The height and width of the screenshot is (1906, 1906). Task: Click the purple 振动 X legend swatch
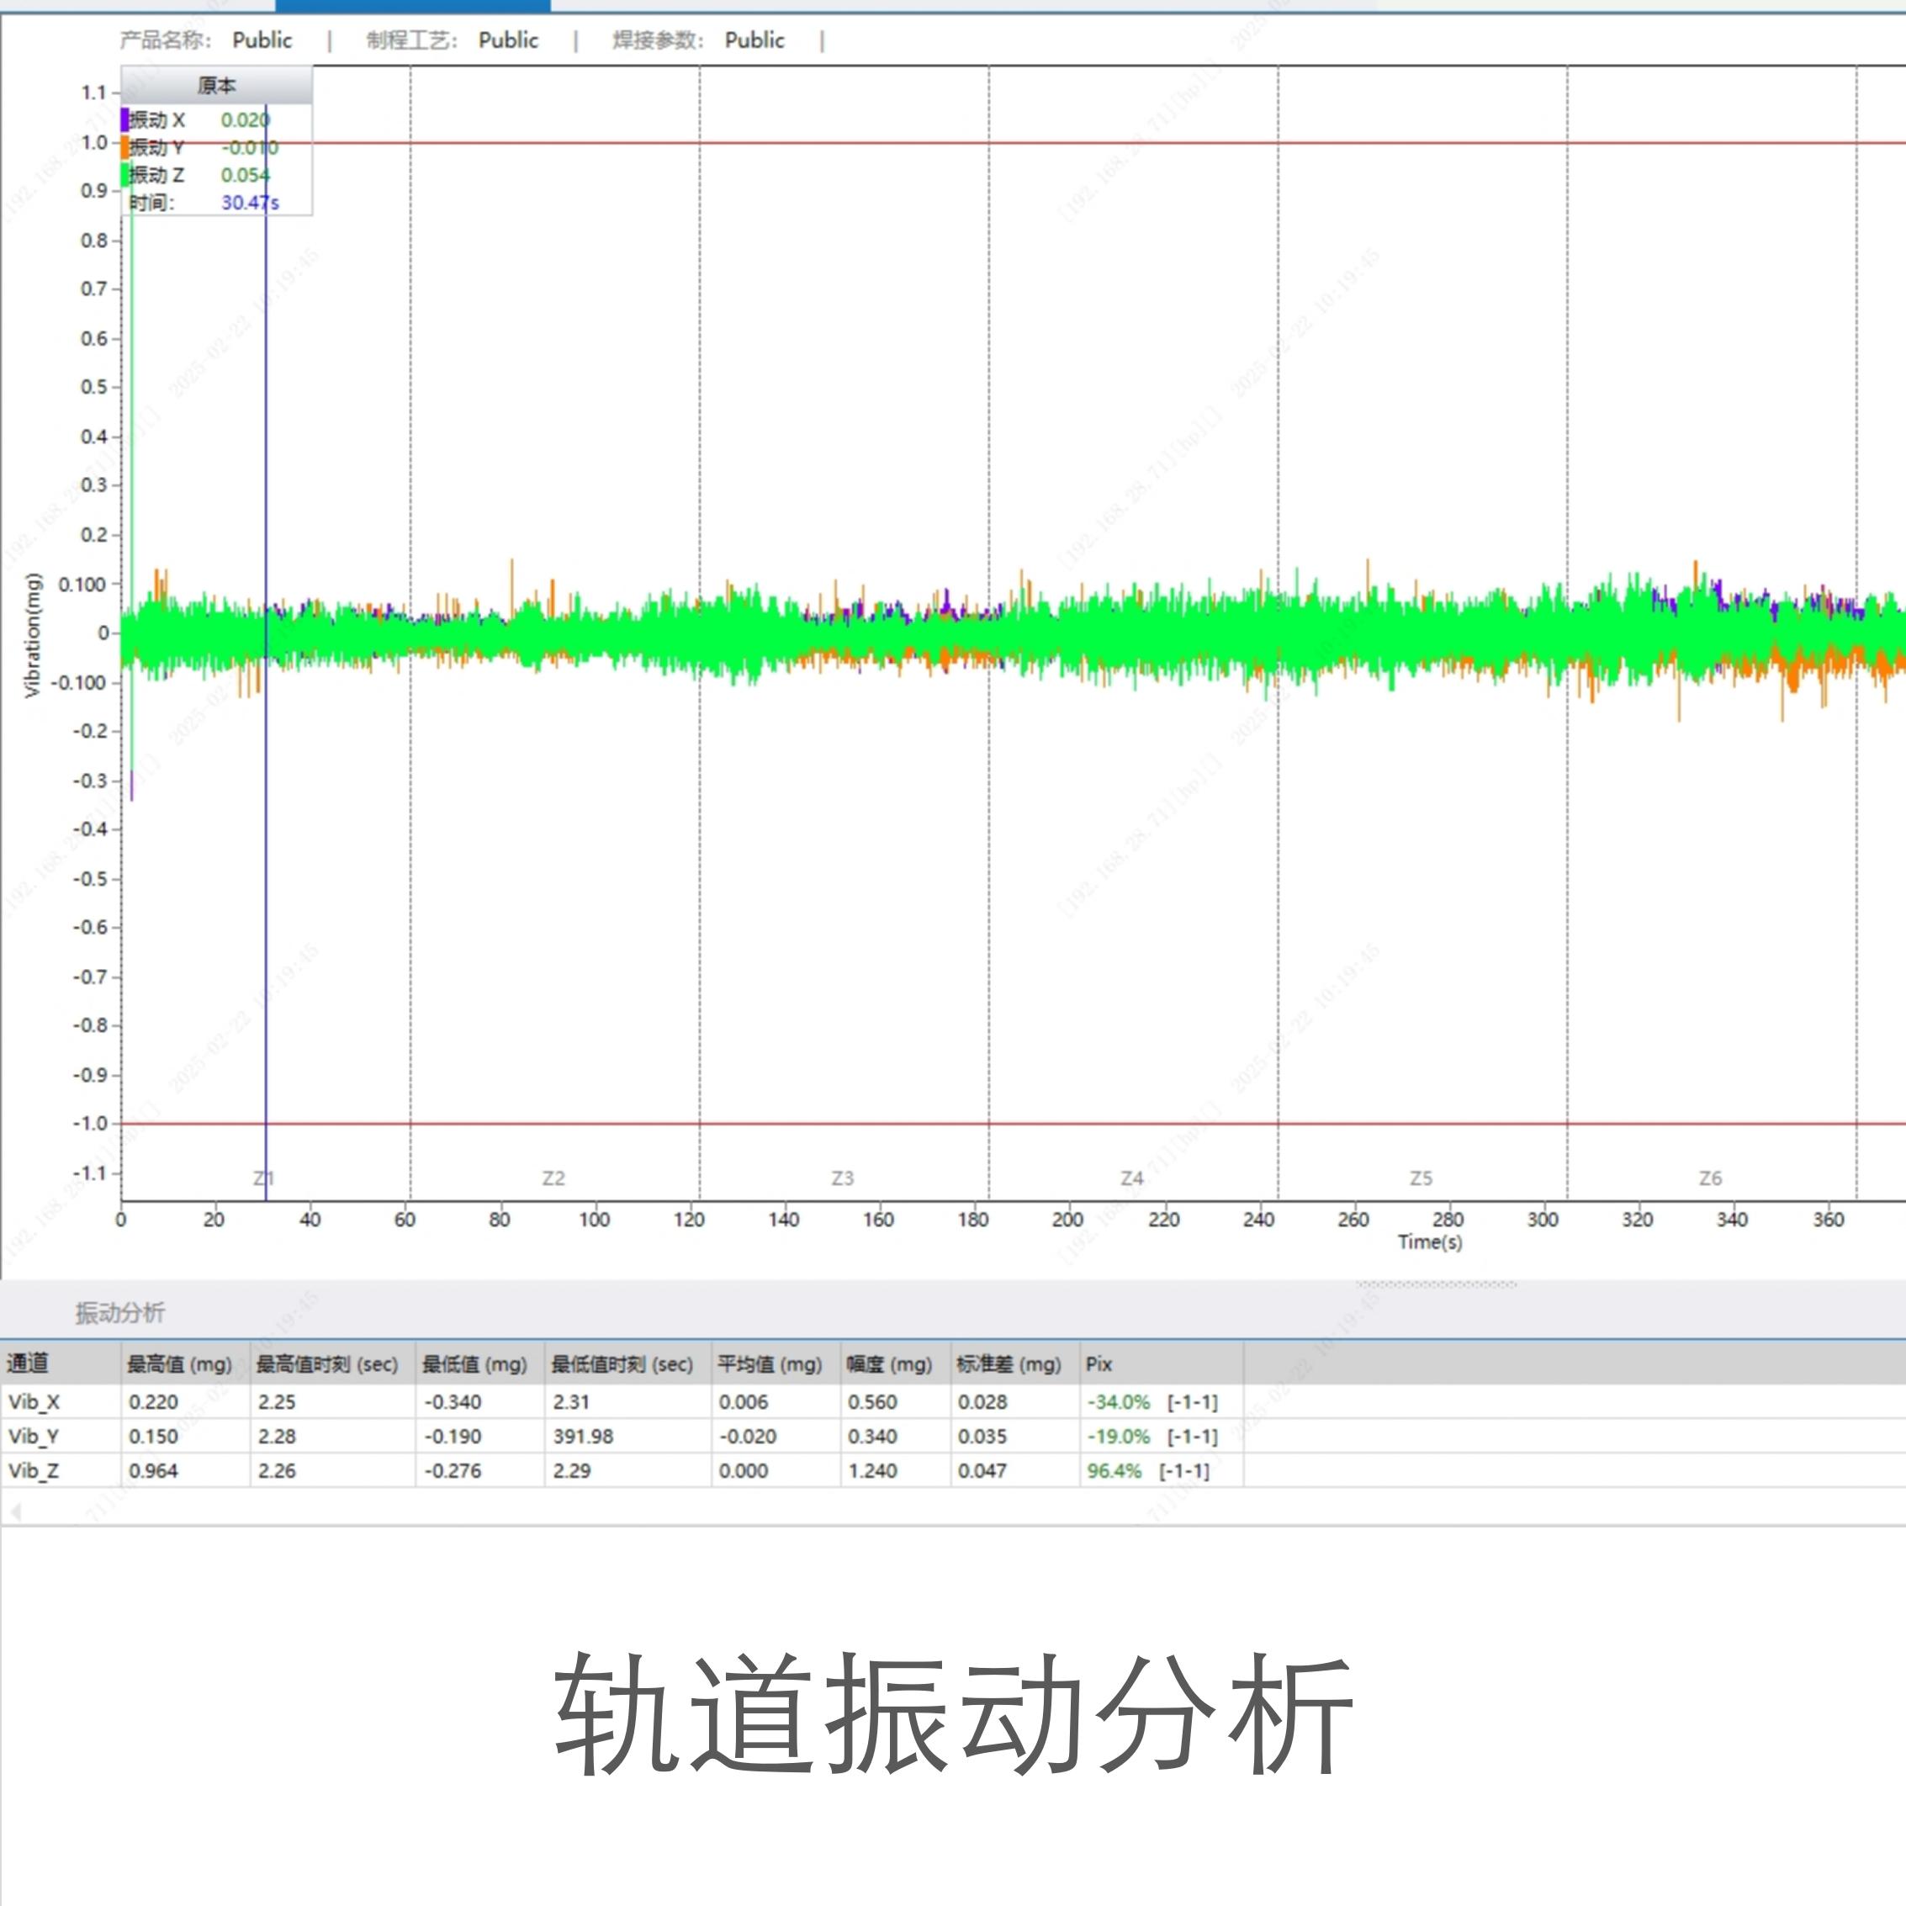pyautogui.click(x=125, y=119)
